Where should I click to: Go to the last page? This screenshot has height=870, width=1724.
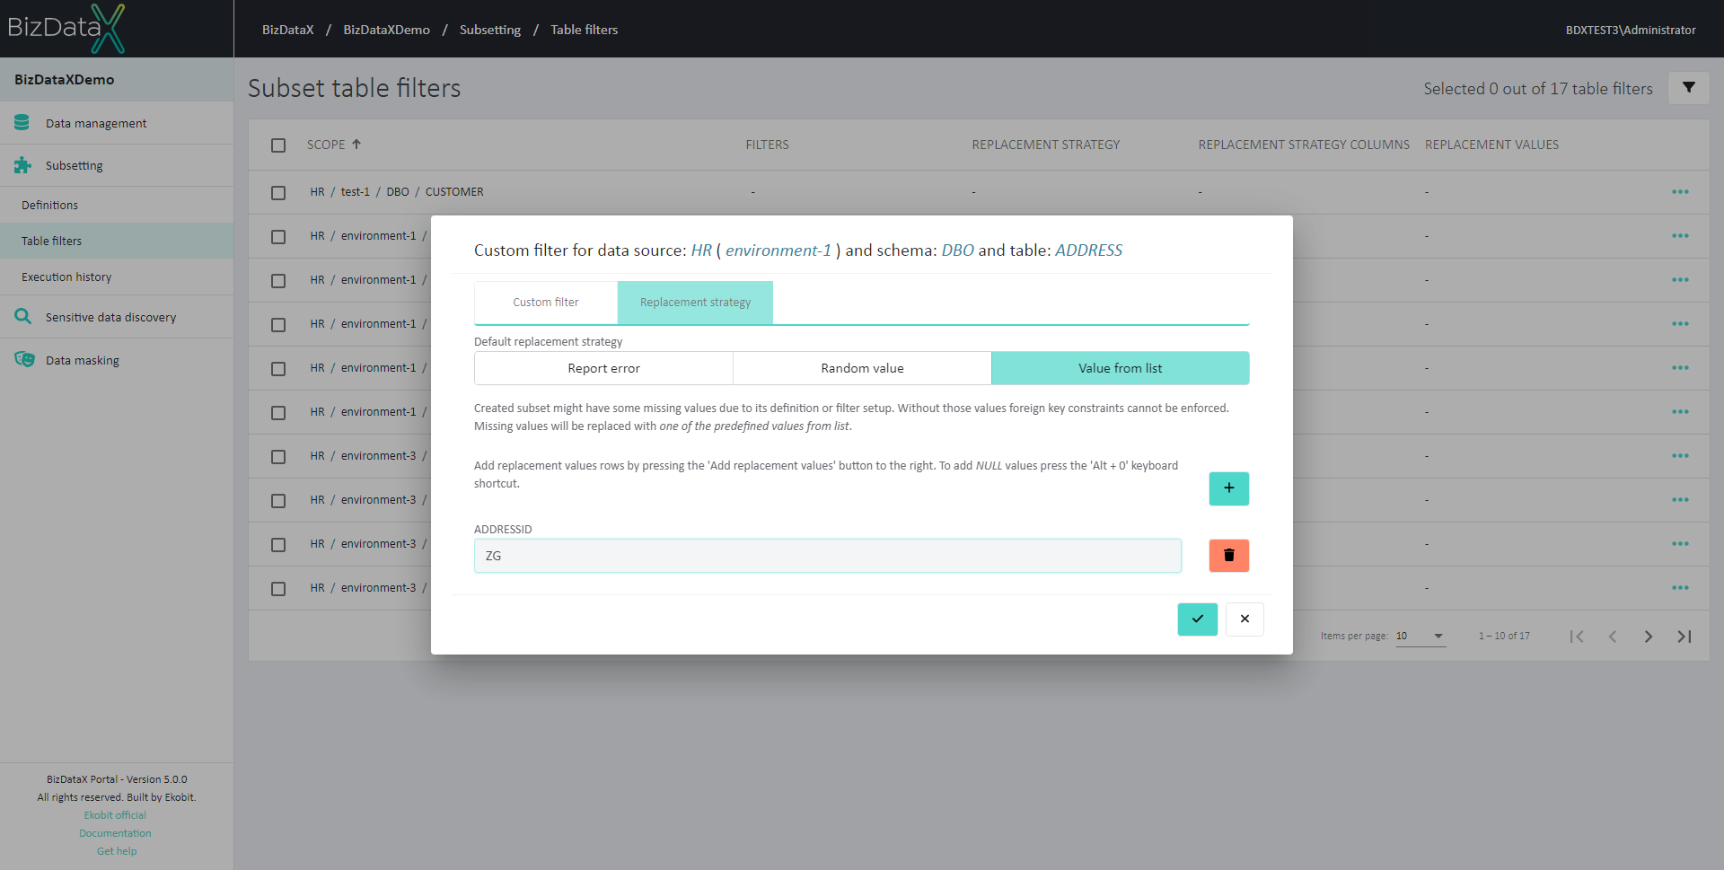[1684, 636]
